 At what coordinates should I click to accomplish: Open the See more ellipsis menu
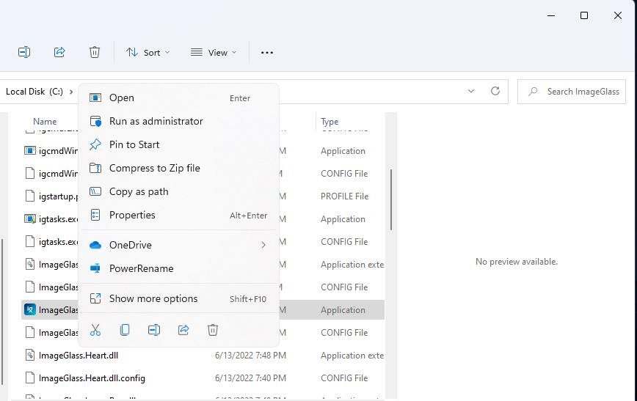point(267,52)
